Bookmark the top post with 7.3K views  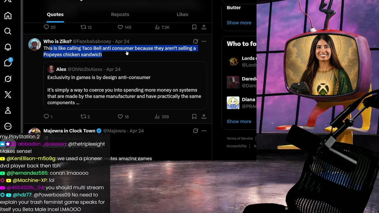pos(194,27)
